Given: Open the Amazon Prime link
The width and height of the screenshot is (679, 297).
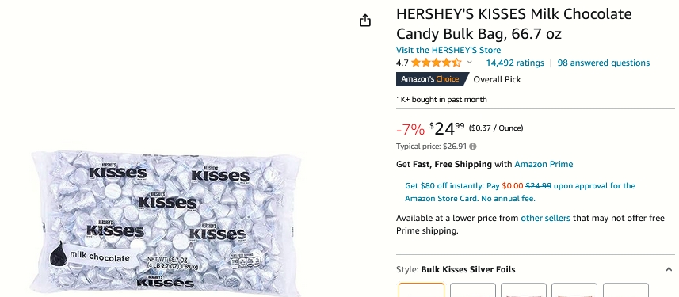Looking at the screenshot, I should (x=544, y=164).
